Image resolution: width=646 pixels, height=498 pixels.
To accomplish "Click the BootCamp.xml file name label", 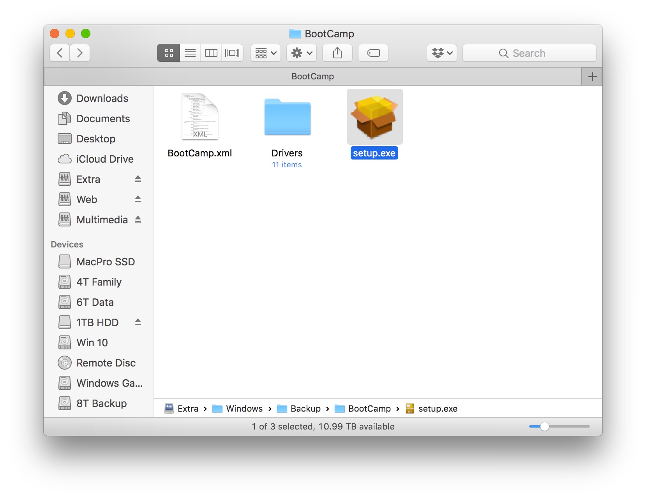I will click(200, 153).
